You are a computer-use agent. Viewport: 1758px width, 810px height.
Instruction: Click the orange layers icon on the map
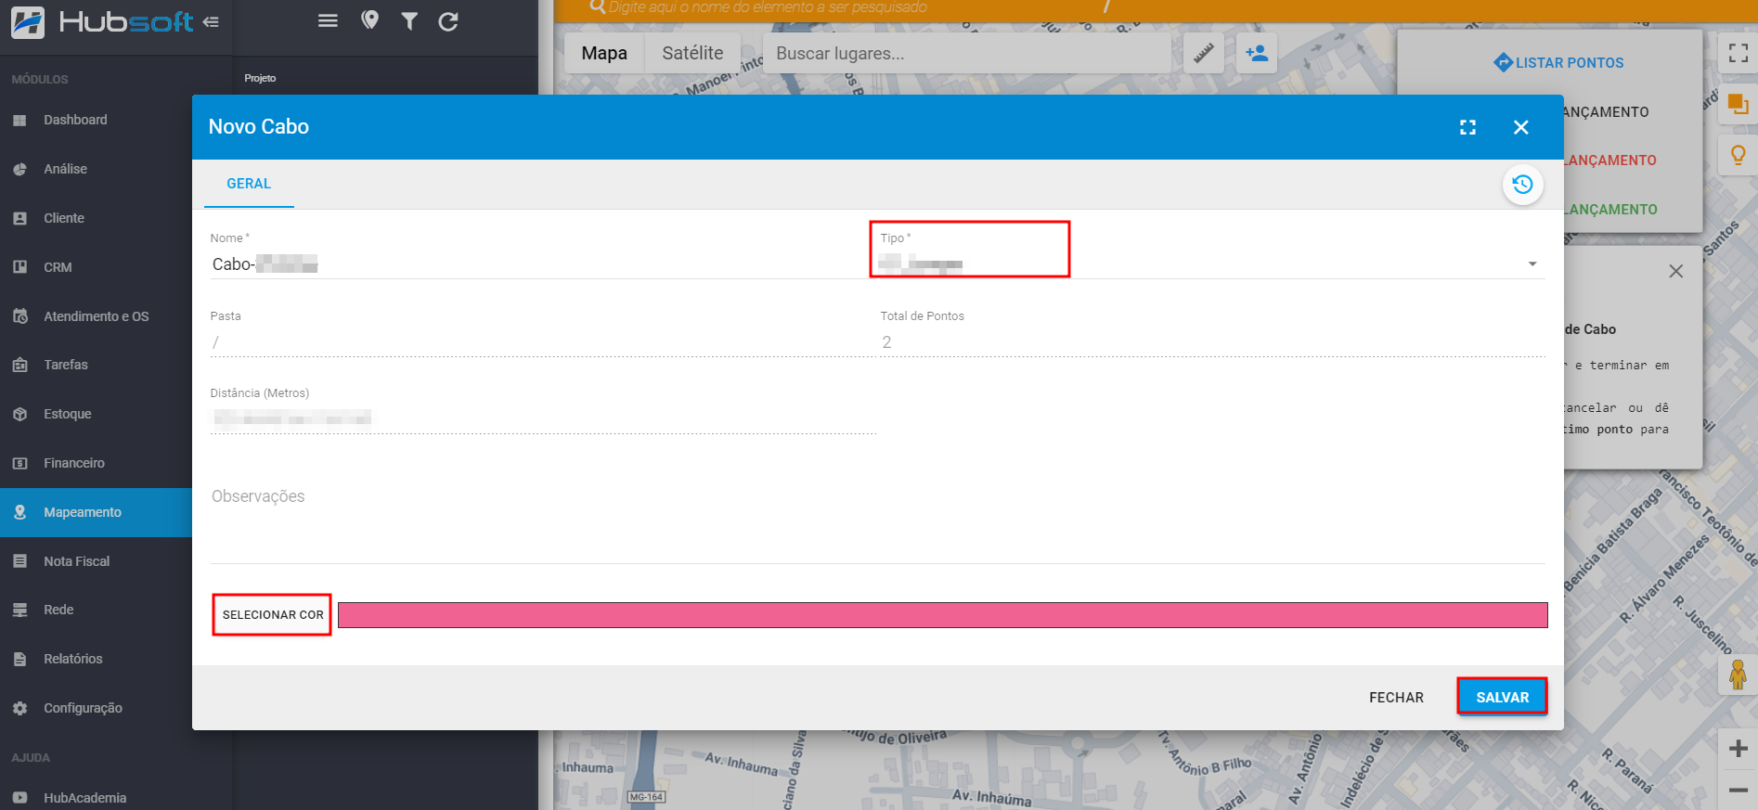pos(1739,104)
